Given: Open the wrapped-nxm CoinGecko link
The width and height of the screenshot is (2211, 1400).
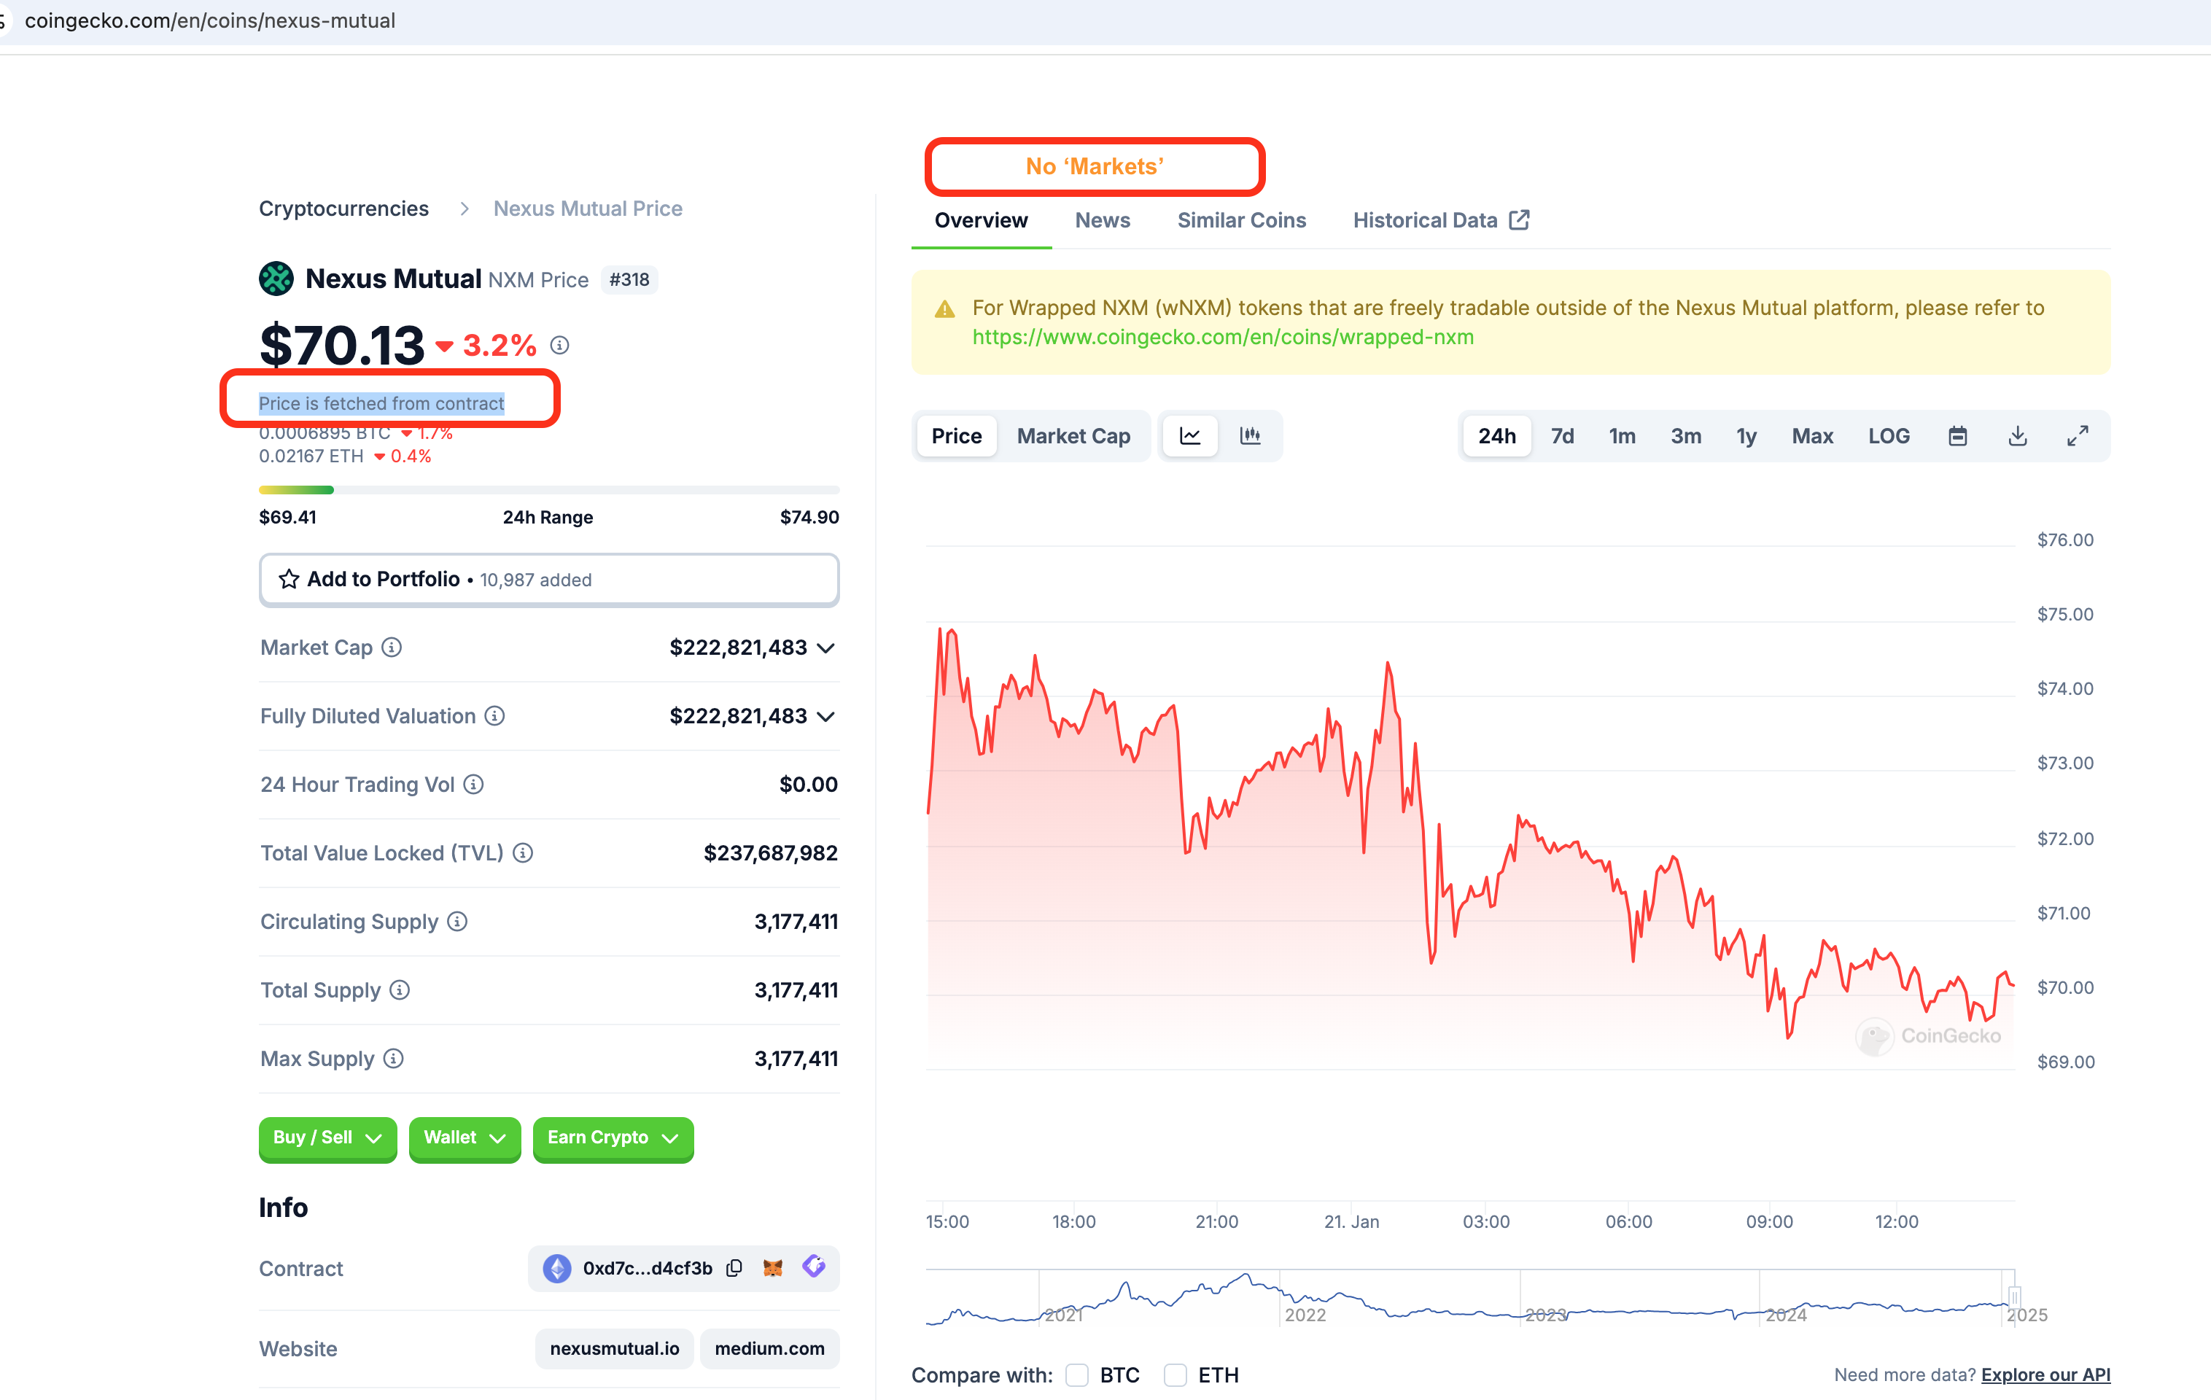Looking at the screenshot, I should click(x=1223, y=337).
